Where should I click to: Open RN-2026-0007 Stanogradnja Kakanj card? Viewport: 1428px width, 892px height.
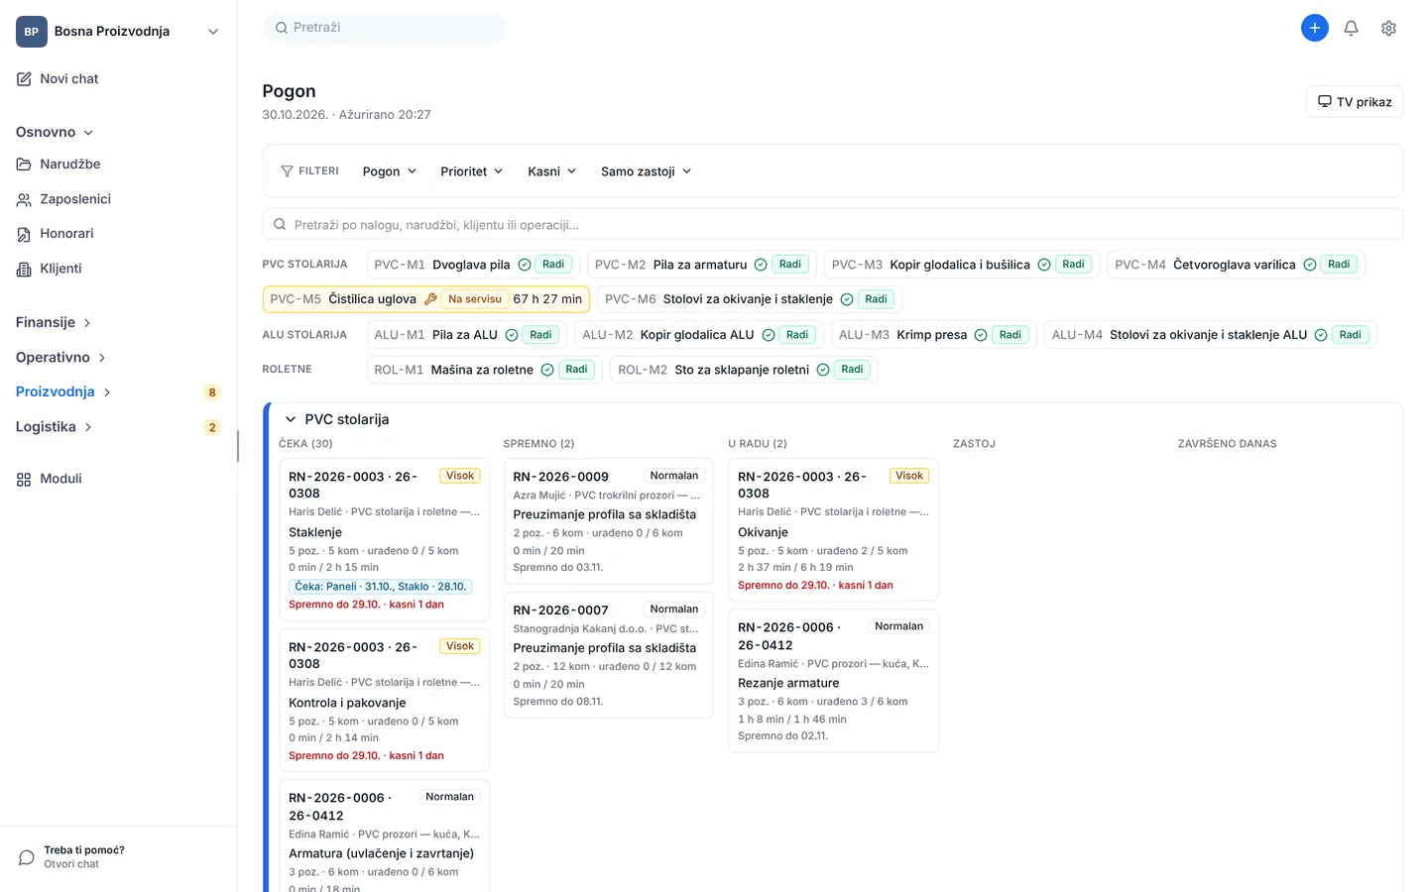click(608, 655)
